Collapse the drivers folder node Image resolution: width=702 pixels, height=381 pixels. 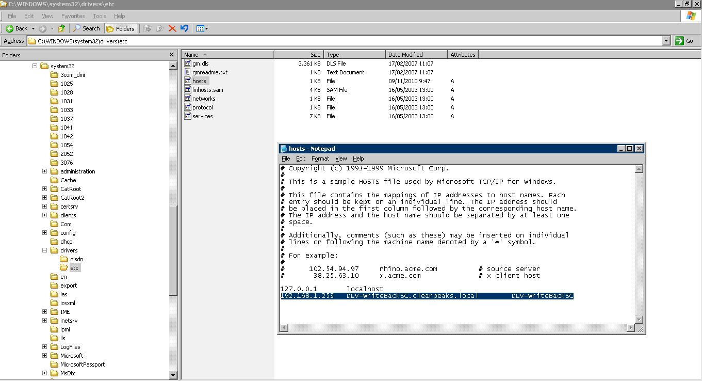tap(45, 250)
